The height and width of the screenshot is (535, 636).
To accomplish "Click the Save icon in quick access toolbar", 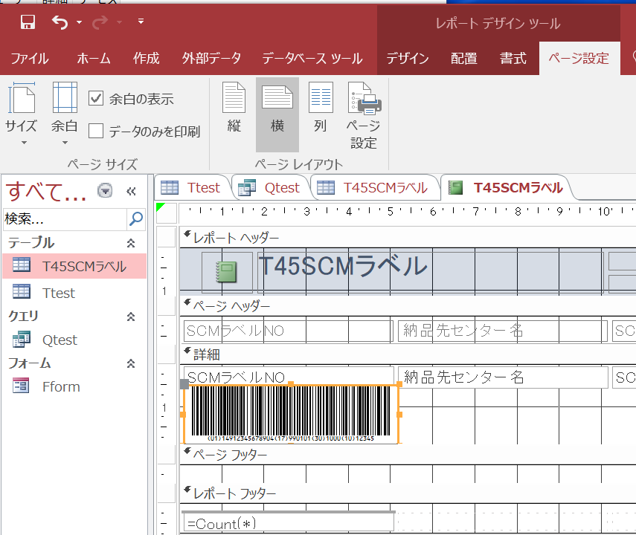I will [x=28, y=22].
